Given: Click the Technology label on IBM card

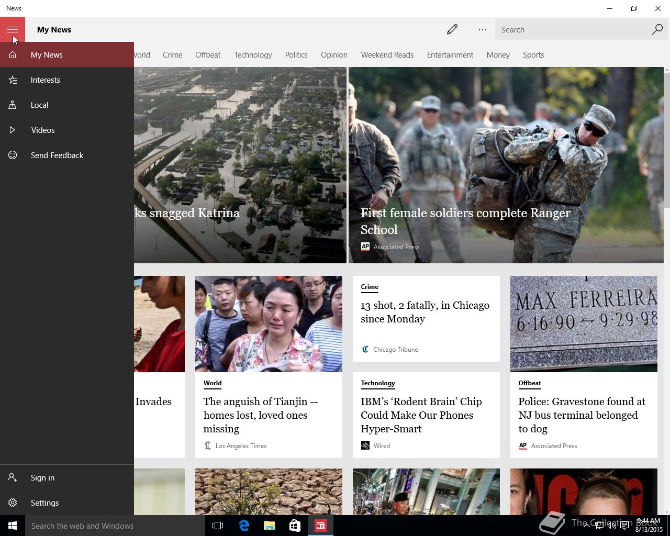Looking at the screenshot, I should click(378, 383).
